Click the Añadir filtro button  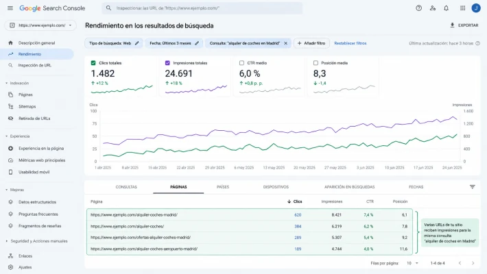[311, 43]
